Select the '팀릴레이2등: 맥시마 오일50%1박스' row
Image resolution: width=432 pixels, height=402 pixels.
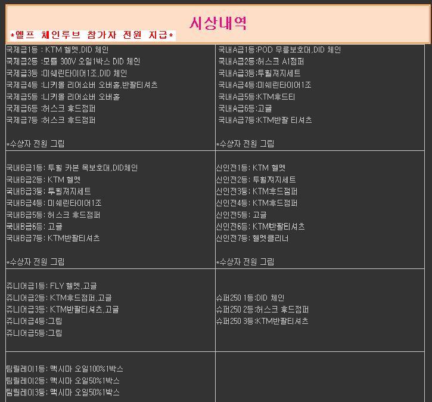click(63, 381)
